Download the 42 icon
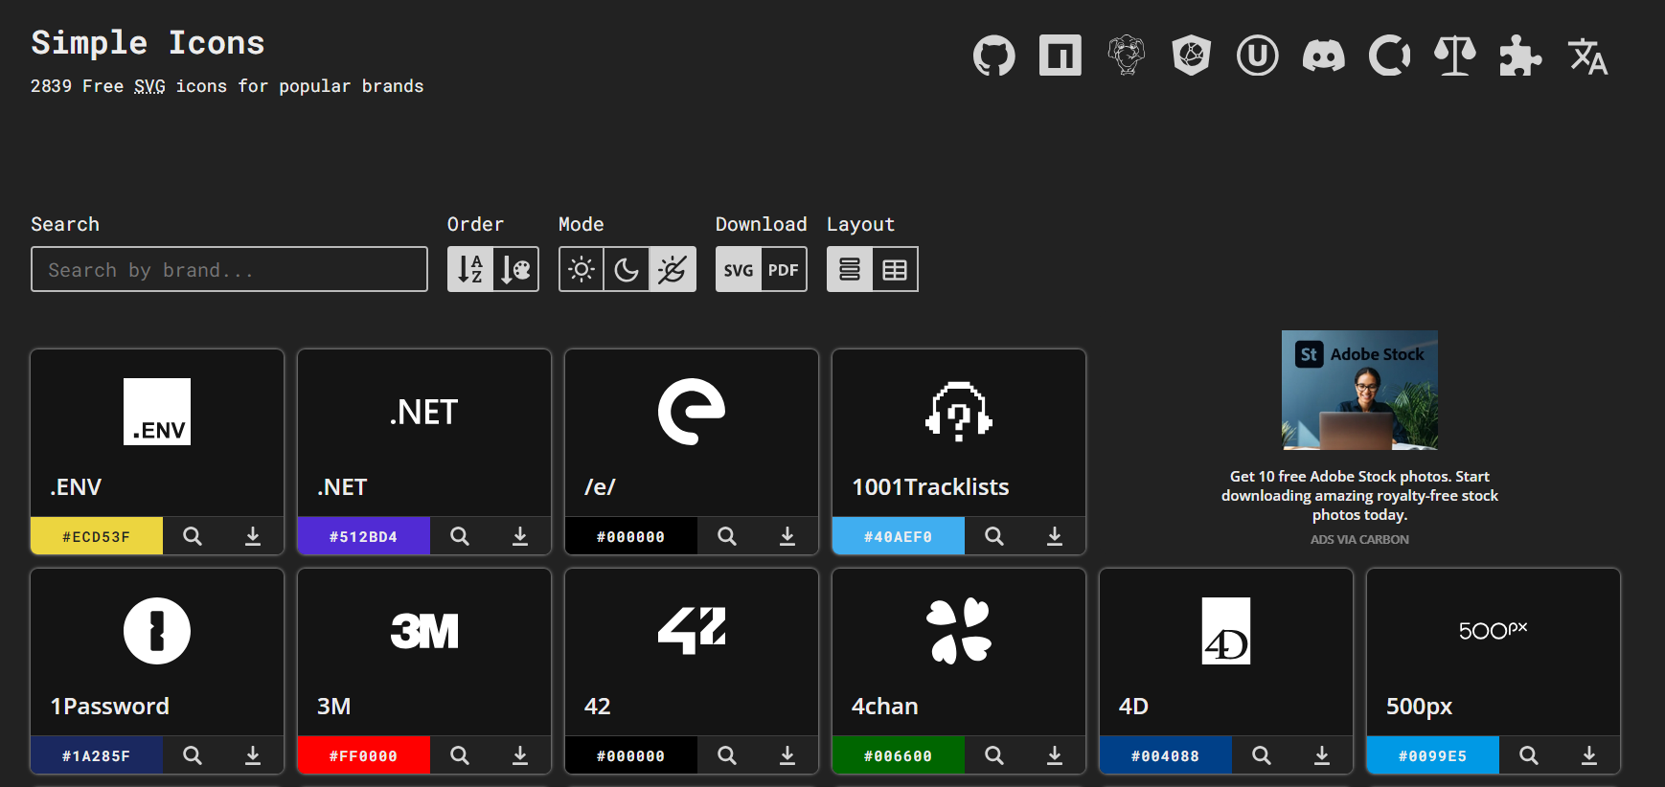This screenshot has height=787, width=1665. pos(787,755)
